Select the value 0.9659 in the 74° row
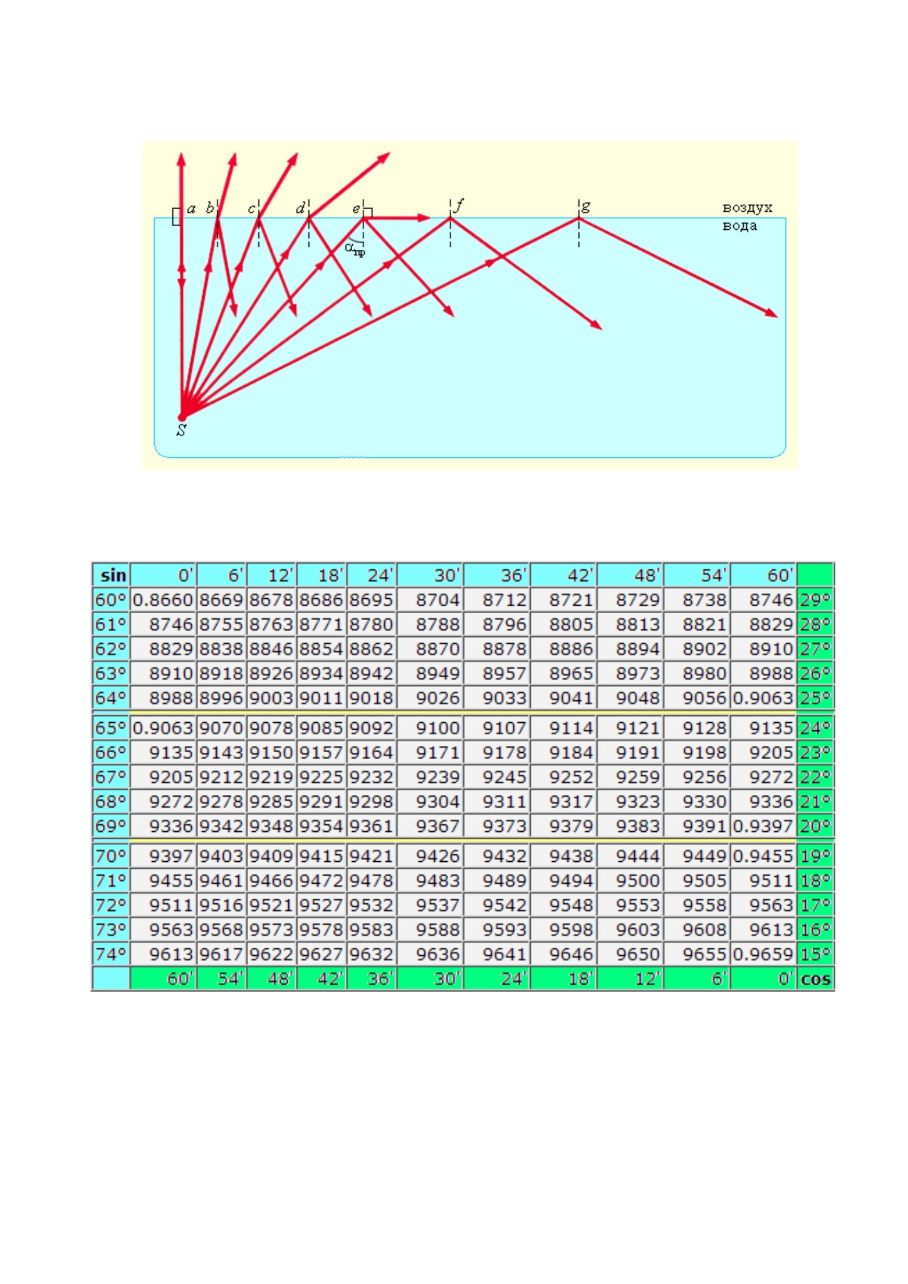The width and height of the screenshot is (908, 1284). (x=763, y=954)
